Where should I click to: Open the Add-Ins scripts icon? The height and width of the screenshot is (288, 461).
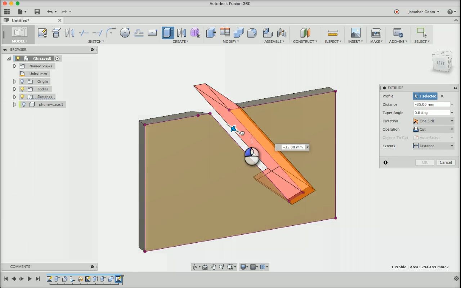(x=398, y=33)
